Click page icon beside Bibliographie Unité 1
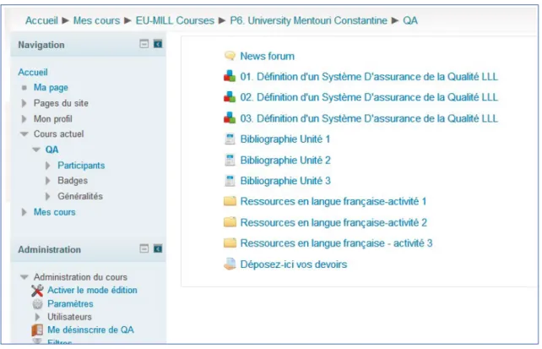The image size is (542, 349). 230,139
